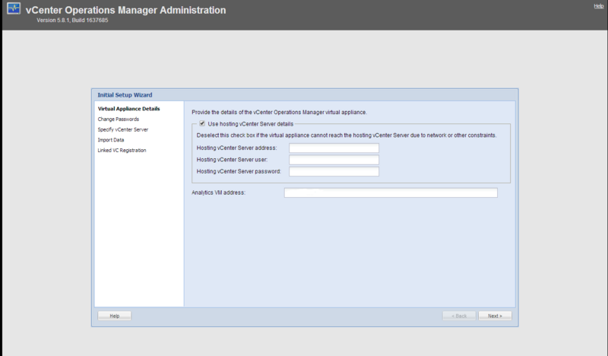The height and width of the screenshot is (356, 608).
Task: Jump to the Linked VC Registration step
Action: pyautogui.click(x=122, y=150)
